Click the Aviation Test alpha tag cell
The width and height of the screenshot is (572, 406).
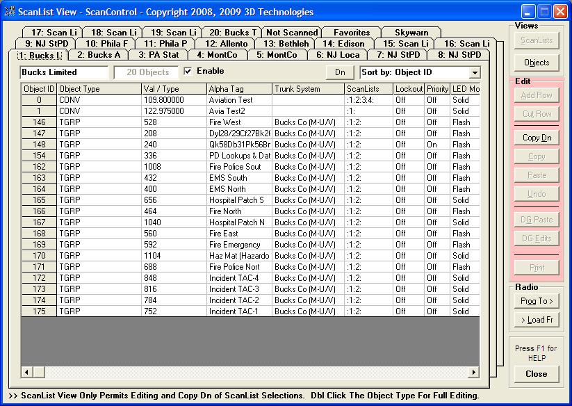[x=240, y=100]
